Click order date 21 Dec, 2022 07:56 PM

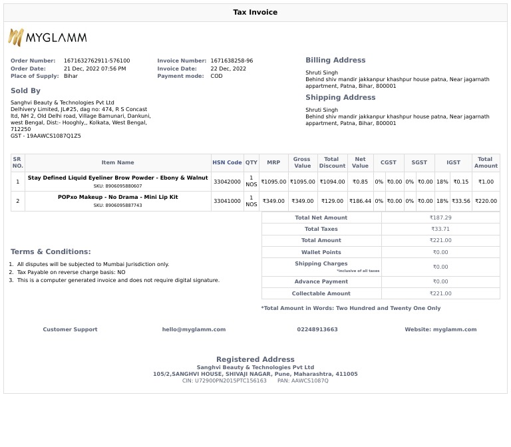pyautogui.click(x=95, y=69)
